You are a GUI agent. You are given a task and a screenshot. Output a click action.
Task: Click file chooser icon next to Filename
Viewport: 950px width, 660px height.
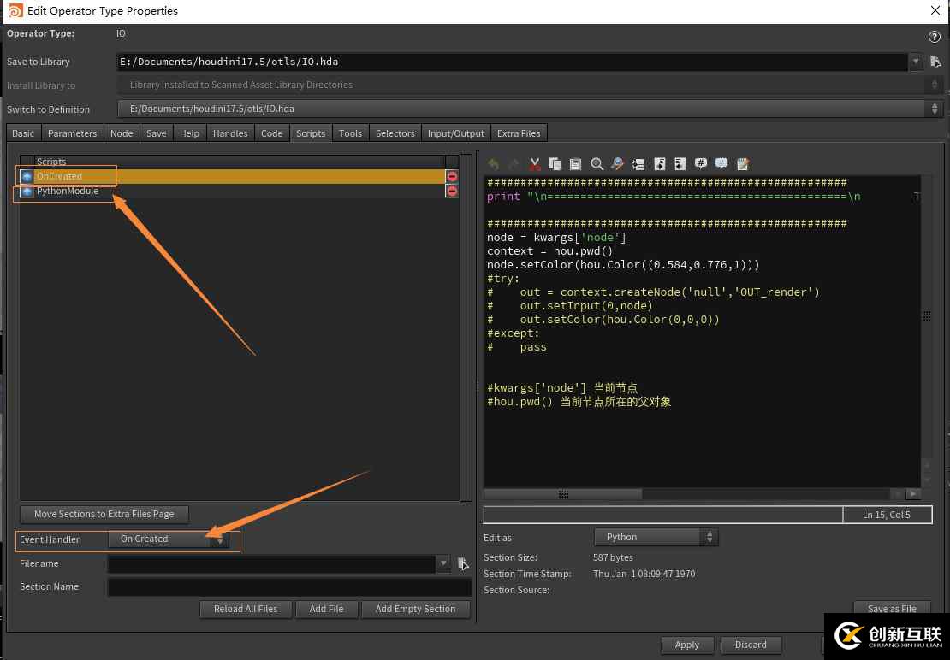click(463, 563)
